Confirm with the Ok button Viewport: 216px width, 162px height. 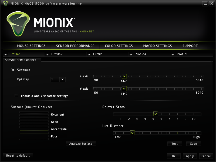click(x=174, y=156)
